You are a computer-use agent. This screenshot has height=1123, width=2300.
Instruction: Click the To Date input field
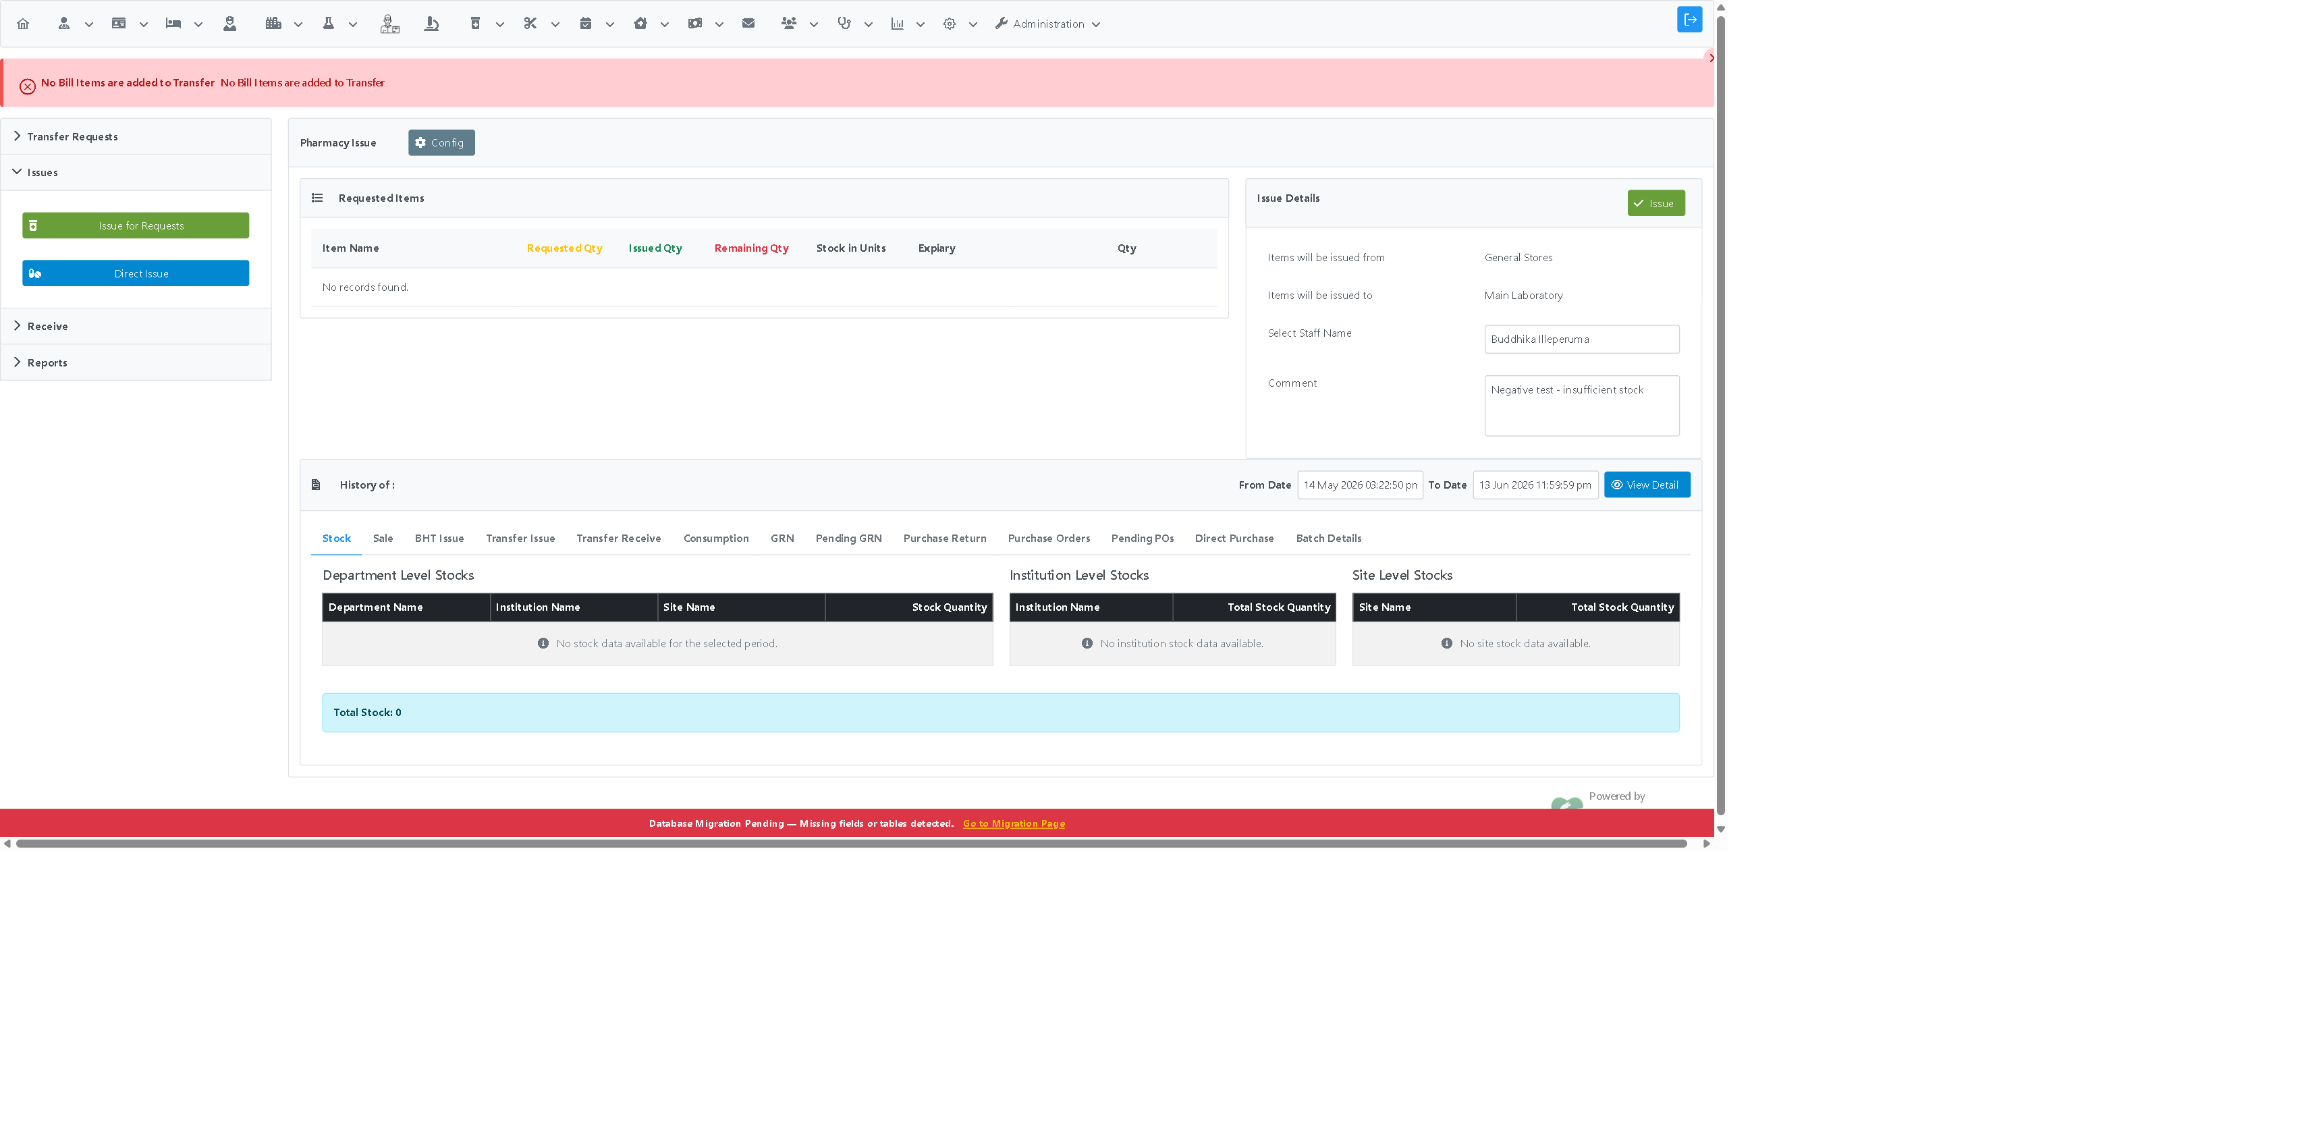coord(1535,485)
